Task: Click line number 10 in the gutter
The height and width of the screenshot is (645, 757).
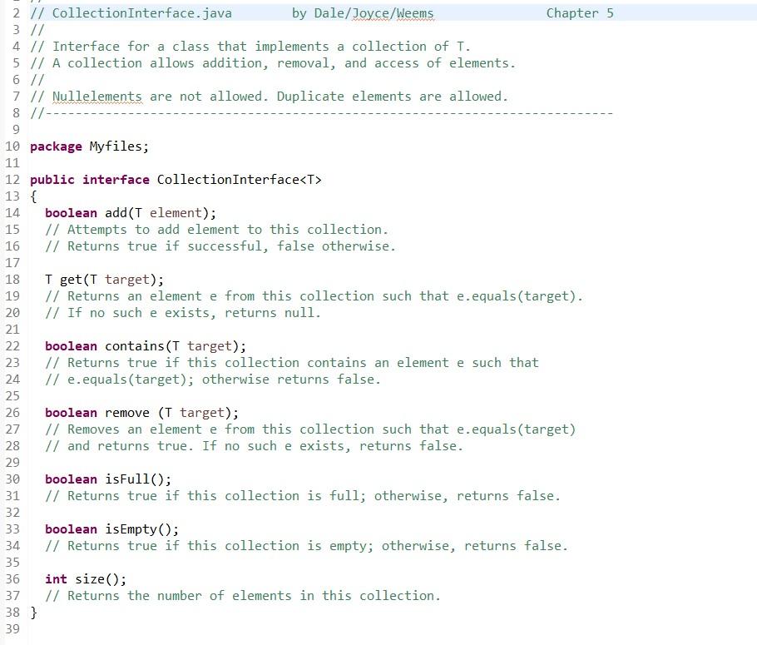Action: click(12, 146)
